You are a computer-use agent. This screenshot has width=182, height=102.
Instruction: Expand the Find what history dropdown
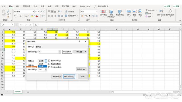tap(60, 52)
